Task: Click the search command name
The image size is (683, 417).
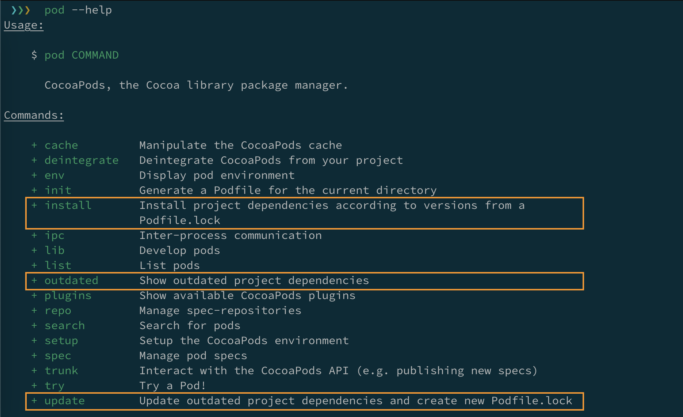Action: (65, 325)
